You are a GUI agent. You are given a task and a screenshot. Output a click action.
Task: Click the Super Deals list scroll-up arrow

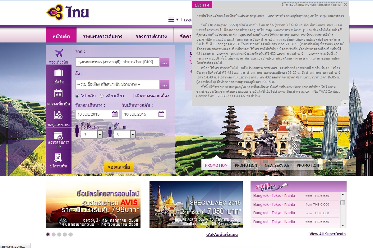(343, 195)
